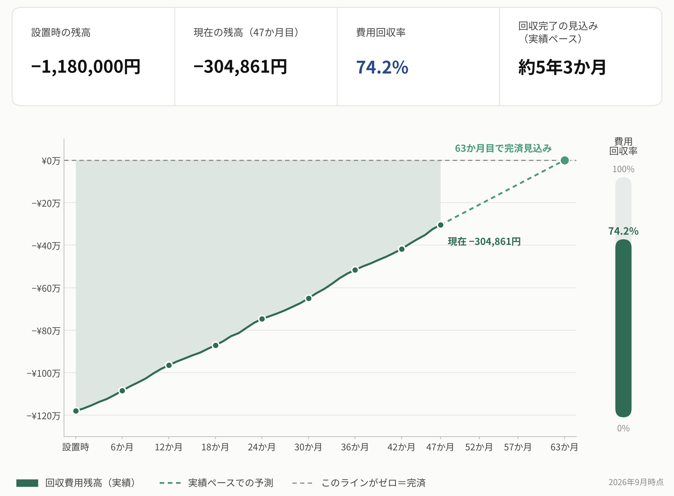Click the 実績ペースでの予測 legend entry
Viewport: 674px width, 496px height.
tap(216, 483)
